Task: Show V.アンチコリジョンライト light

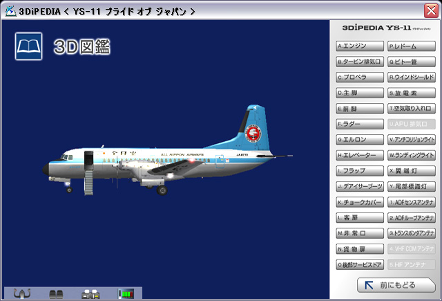Action: tap(412, 140)
